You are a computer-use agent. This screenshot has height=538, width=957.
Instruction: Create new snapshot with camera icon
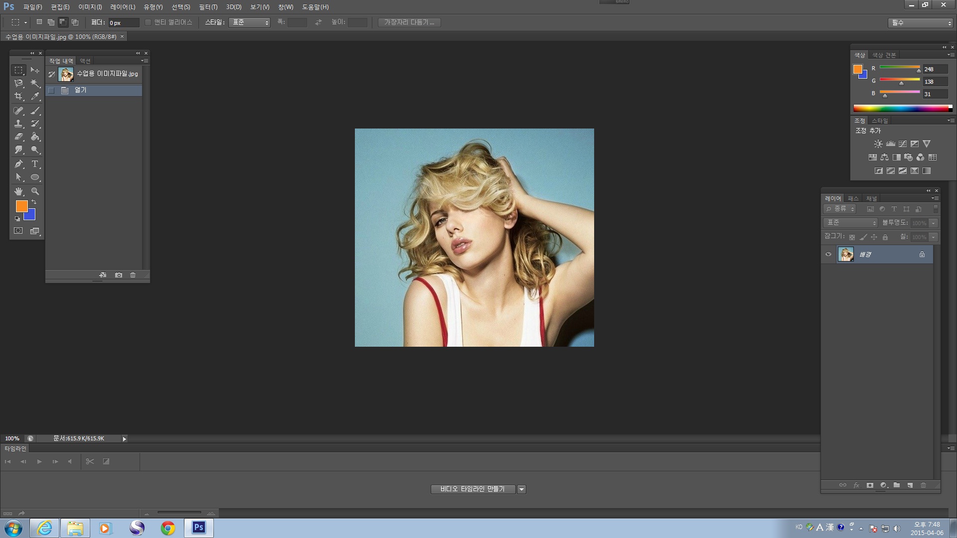tap(119, 275)
